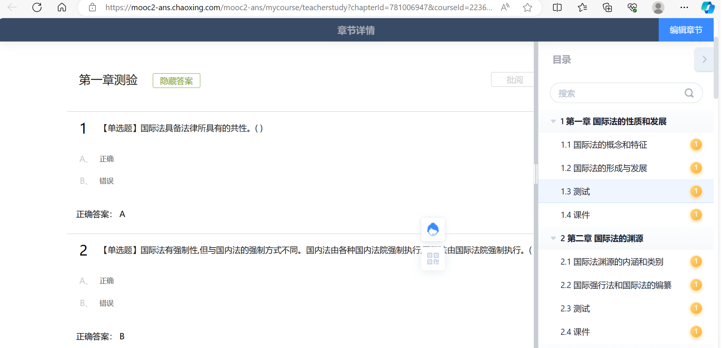Click the browser refresh icon

coord(37,7)
